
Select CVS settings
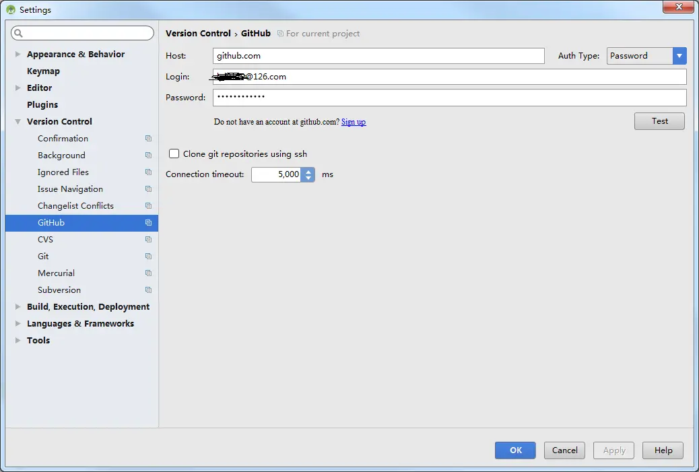pyautogui.click(x=46, y=239)
